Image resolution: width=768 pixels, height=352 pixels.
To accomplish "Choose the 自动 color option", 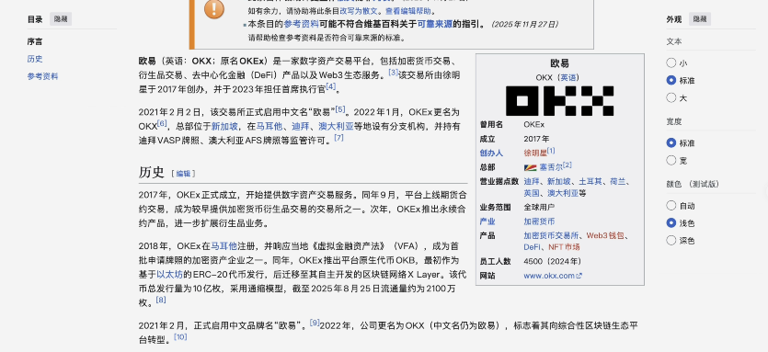I will [x=671, y=206].
